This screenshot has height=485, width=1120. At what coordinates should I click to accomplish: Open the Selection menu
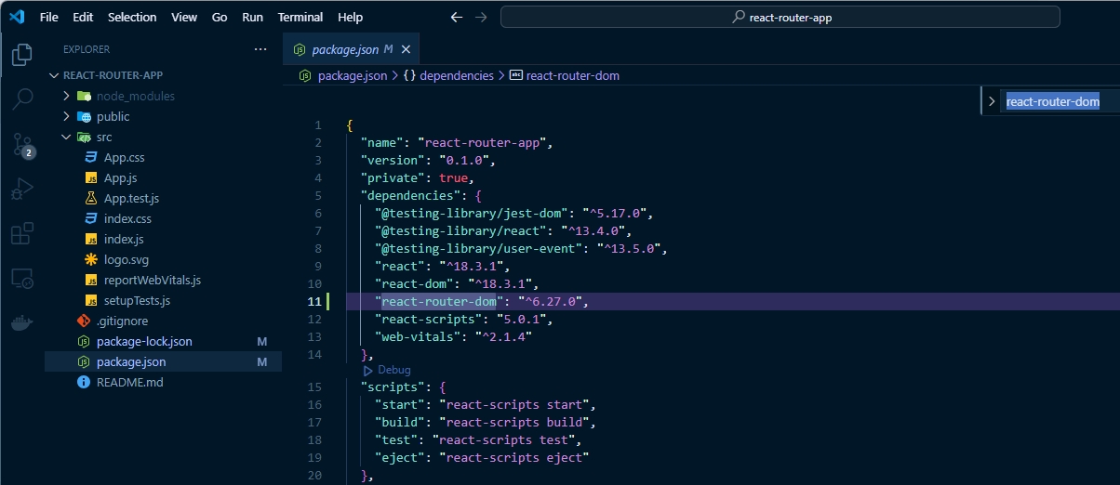pos(132,17)
